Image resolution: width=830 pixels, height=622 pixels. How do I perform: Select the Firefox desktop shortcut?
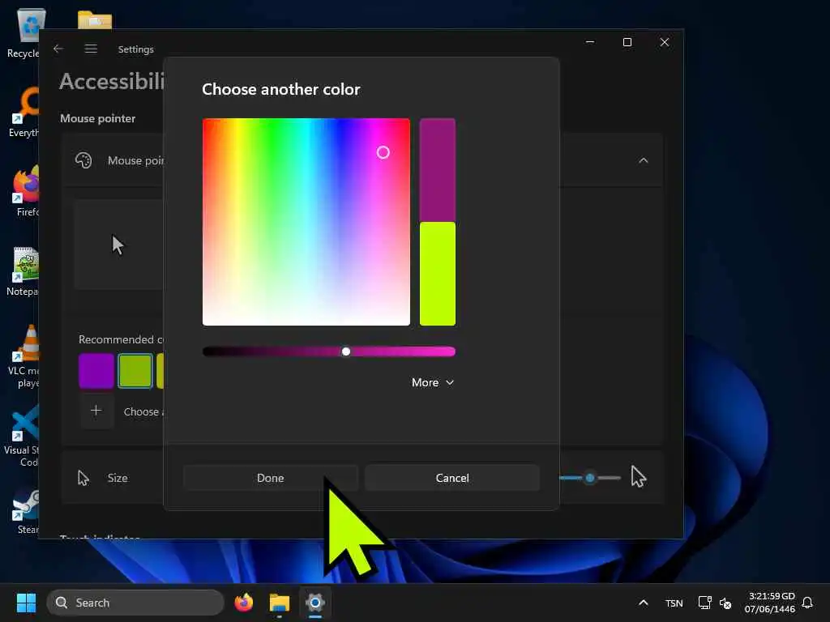click(24, 191)
